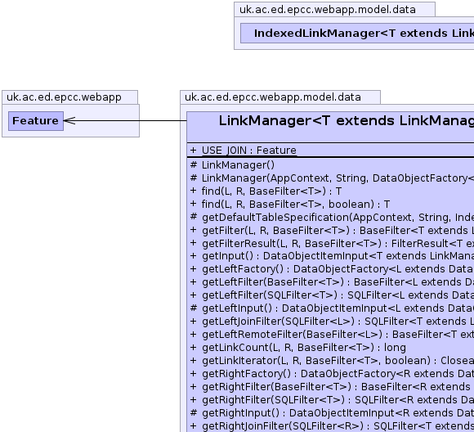Click the getLinkIterator method entry
The width and height of the screenshot is (474, 432).
click(332, 361)
